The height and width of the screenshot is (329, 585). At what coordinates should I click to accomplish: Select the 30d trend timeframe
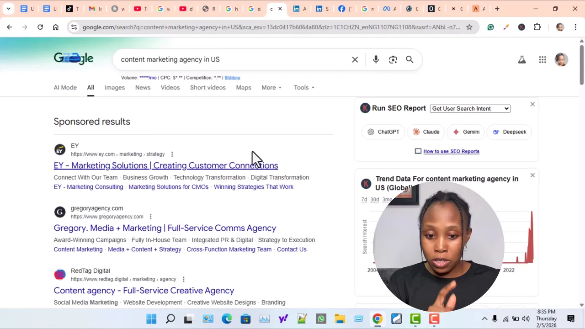[374, 199]
